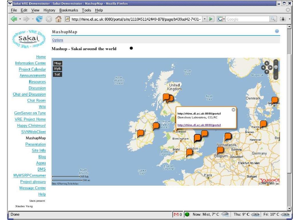
Task: Click zoom in plus on map slider
Action: click(x=276, y=77)
